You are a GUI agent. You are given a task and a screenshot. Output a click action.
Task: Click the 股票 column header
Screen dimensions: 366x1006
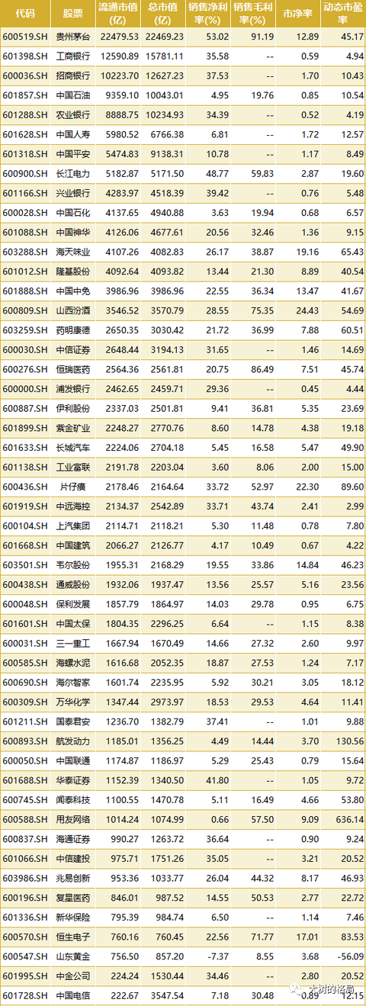pyautogui.click(x=73, y=14)
